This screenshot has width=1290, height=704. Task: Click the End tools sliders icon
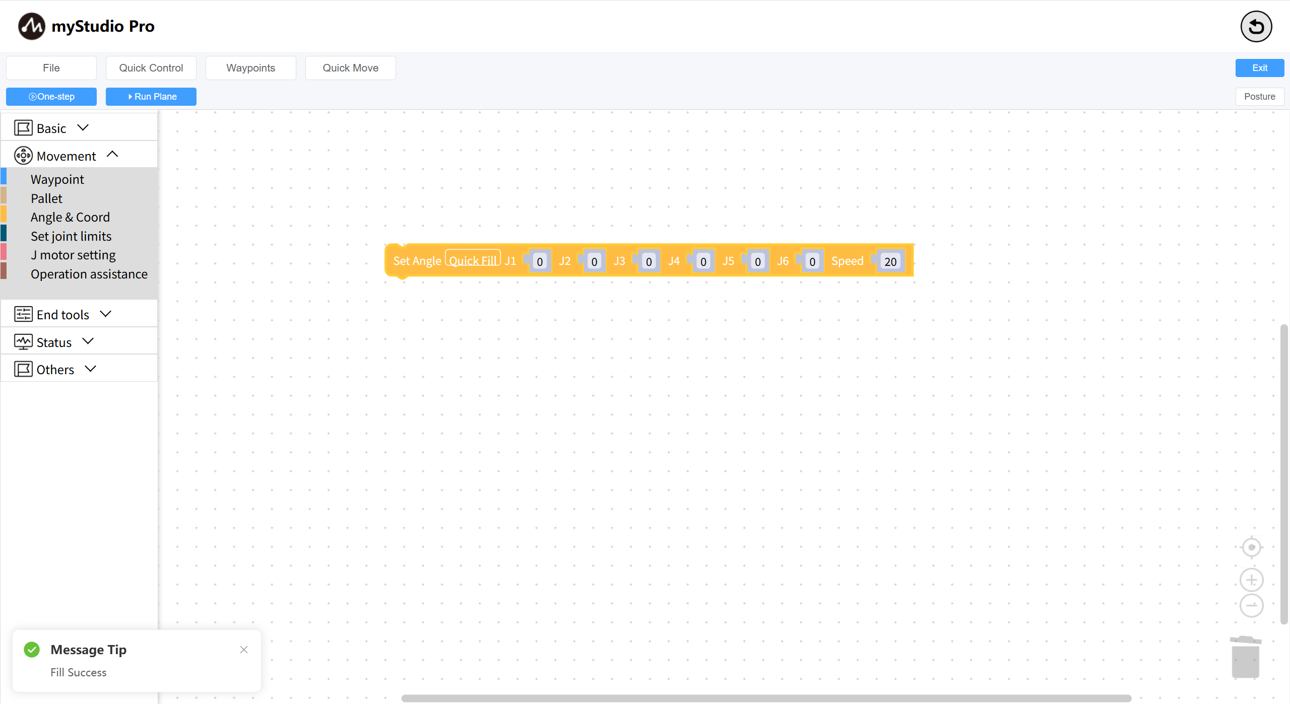tap(23, 314)
